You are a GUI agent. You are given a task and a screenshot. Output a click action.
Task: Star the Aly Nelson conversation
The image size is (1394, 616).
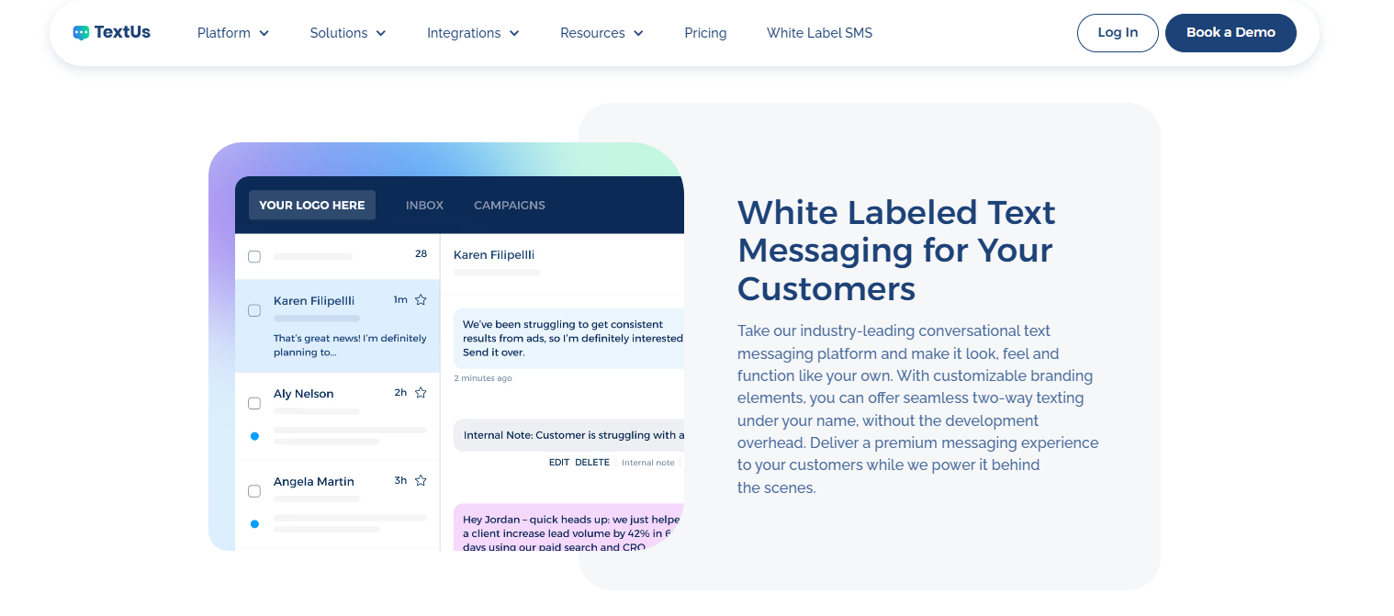tap(421, 392)
